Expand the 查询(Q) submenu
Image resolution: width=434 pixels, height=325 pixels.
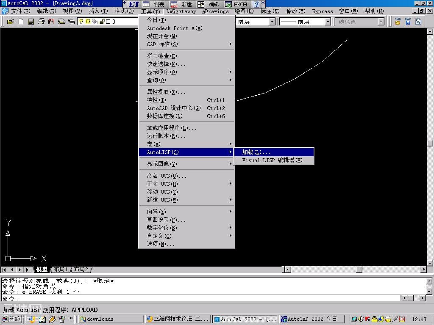(x=186, y=80)
